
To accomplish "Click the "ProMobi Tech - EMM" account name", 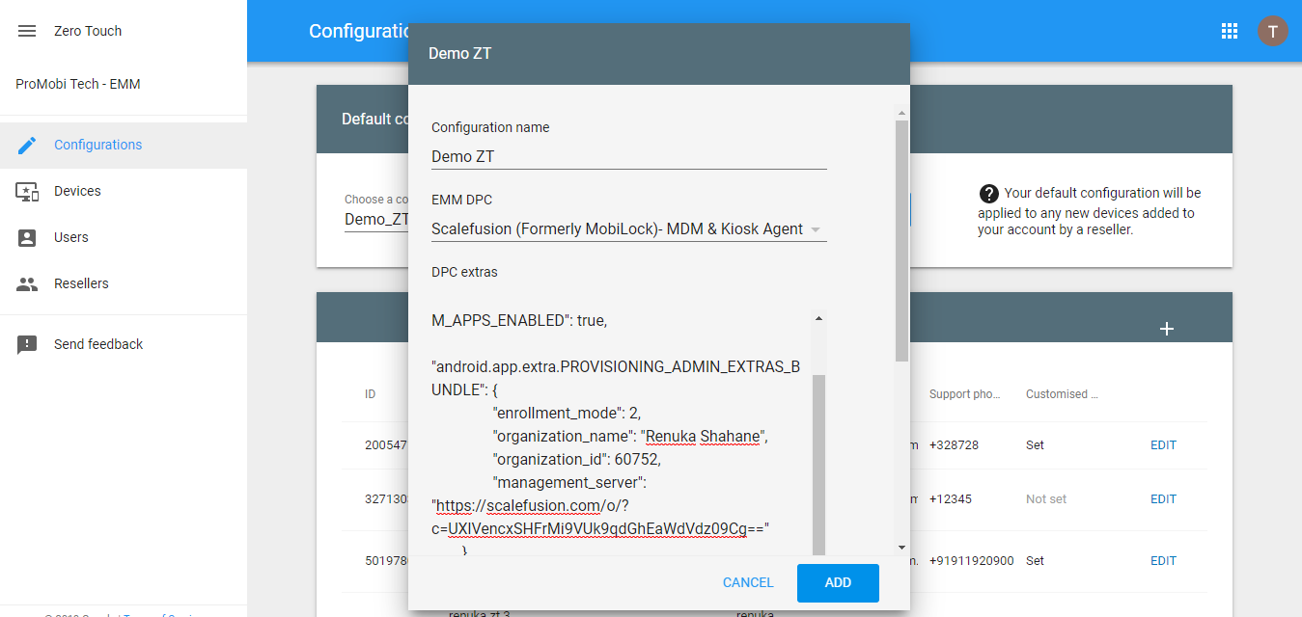I will click(x=78, y=84).
